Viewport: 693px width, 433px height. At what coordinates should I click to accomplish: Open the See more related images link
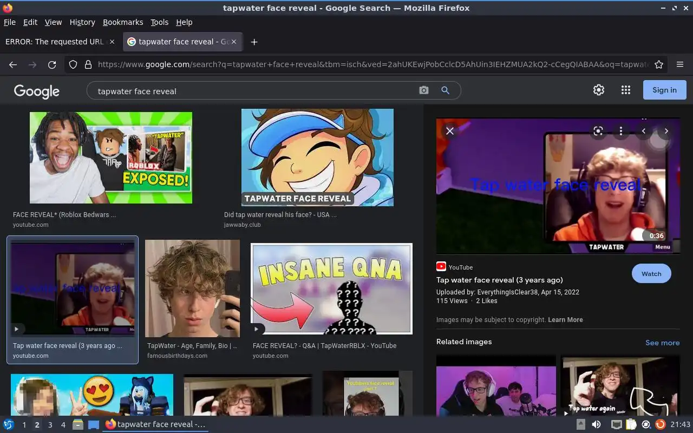[x=662, y=343]
